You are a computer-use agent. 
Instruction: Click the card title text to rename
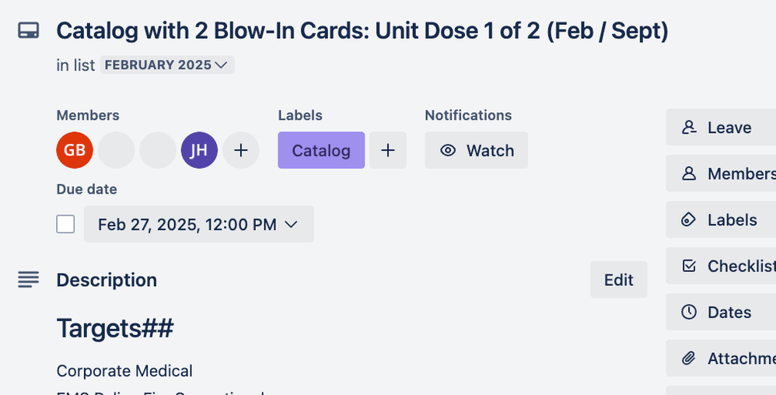point(362,31)
